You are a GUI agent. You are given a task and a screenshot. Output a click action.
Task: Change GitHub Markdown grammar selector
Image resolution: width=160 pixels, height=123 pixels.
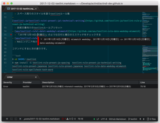117,119
